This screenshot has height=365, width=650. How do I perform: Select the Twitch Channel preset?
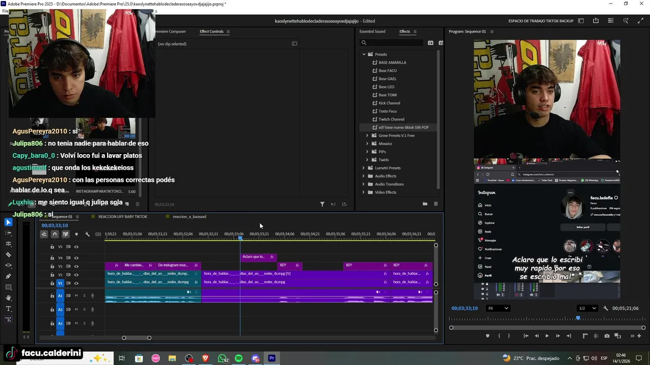pos(391,119)
